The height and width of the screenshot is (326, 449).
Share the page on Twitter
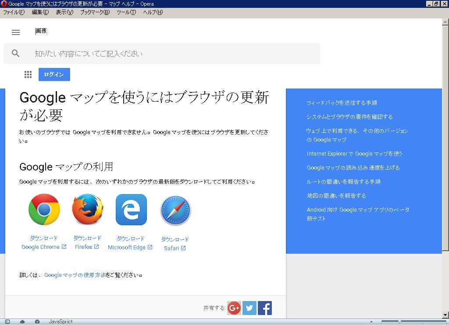(249, 308)
